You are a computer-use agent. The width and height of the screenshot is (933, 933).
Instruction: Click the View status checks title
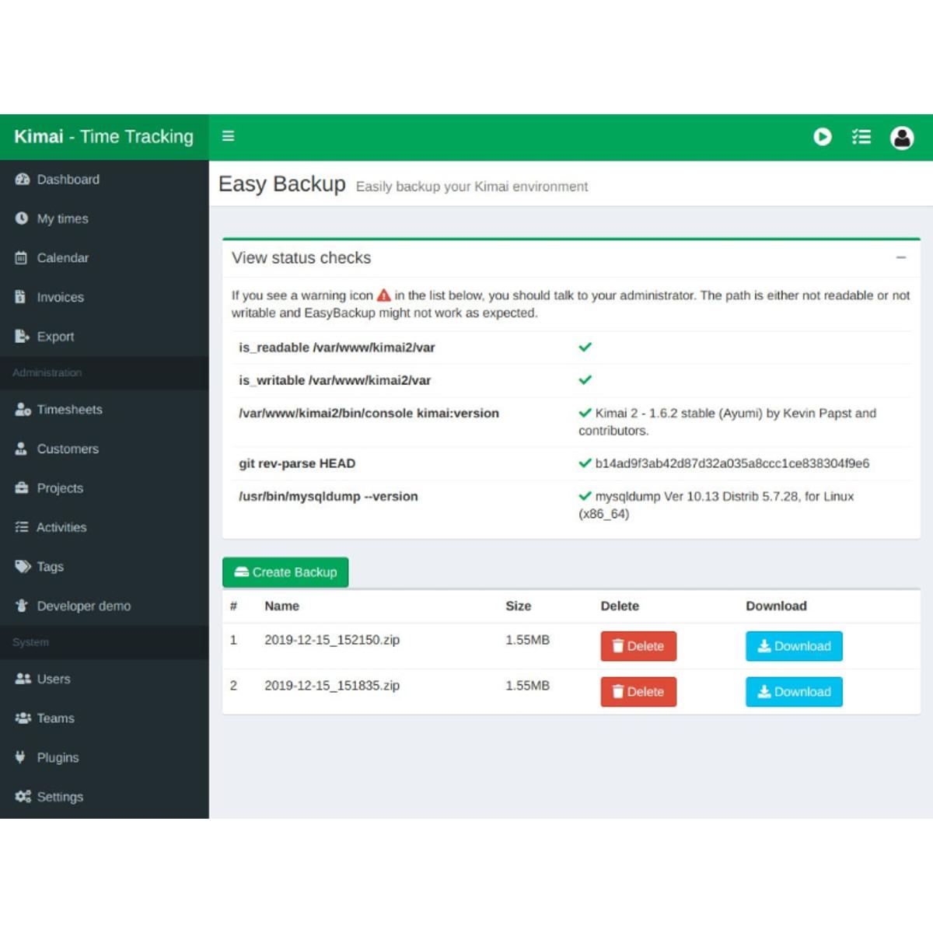(302, 258)
